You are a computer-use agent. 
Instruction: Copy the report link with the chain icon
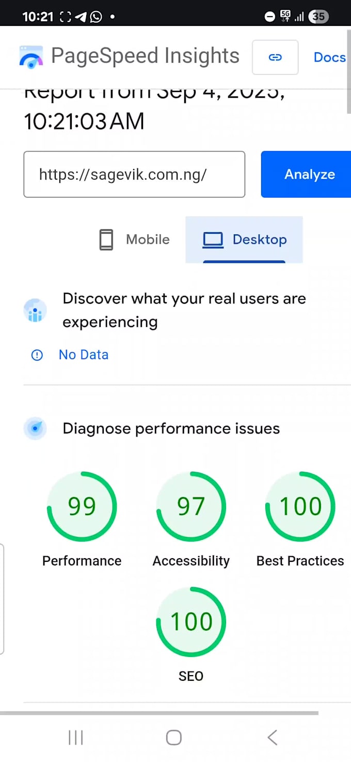point(275,57)
